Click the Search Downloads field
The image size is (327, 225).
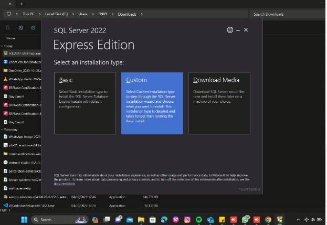click(286, 14)
